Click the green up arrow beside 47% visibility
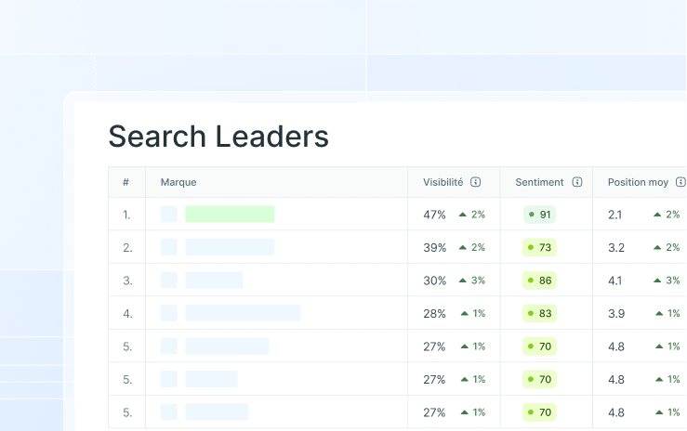This screenshot has height=431, width=687. coord(462,215)
